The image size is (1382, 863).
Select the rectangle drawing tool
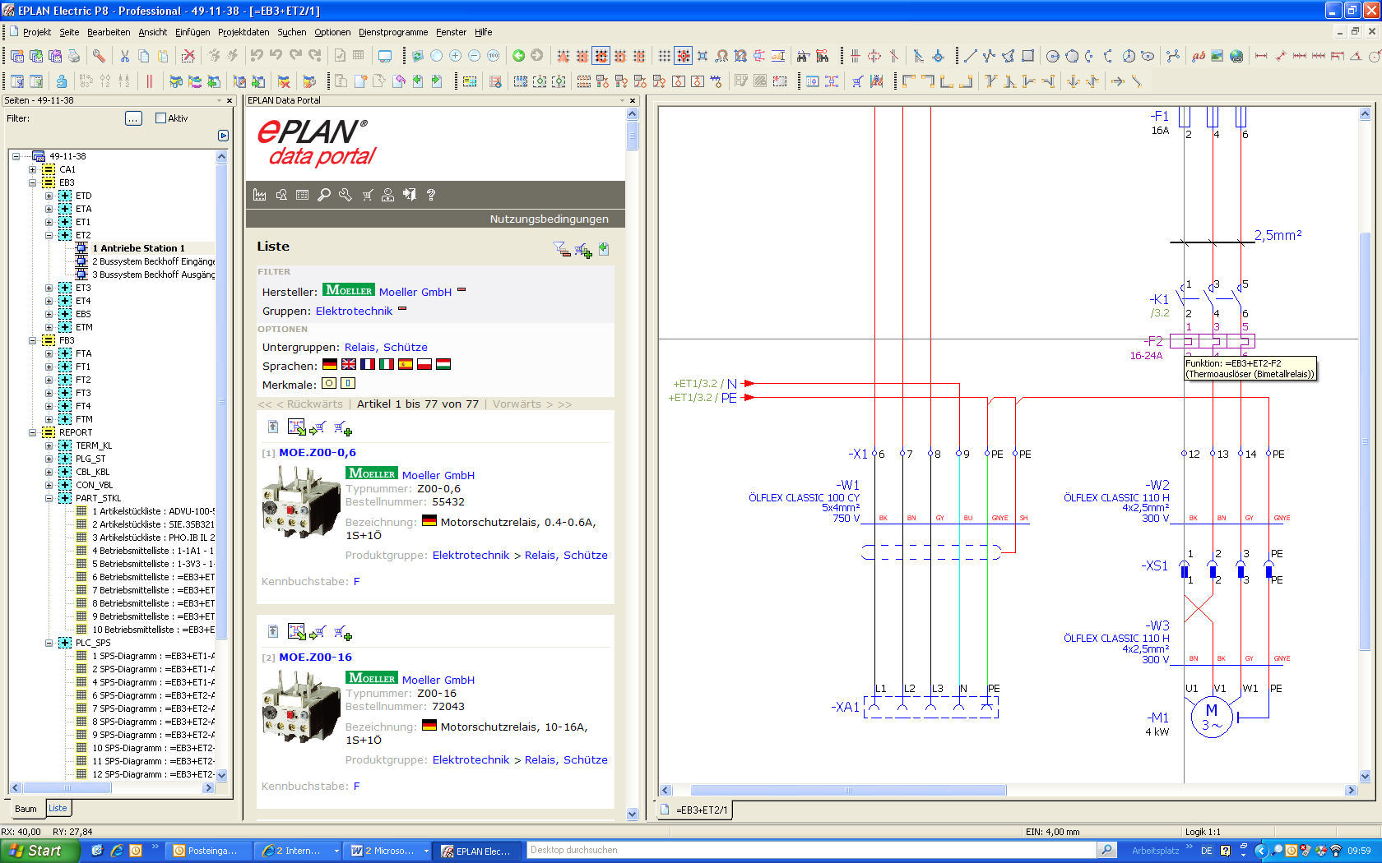tap(1027, 56)
